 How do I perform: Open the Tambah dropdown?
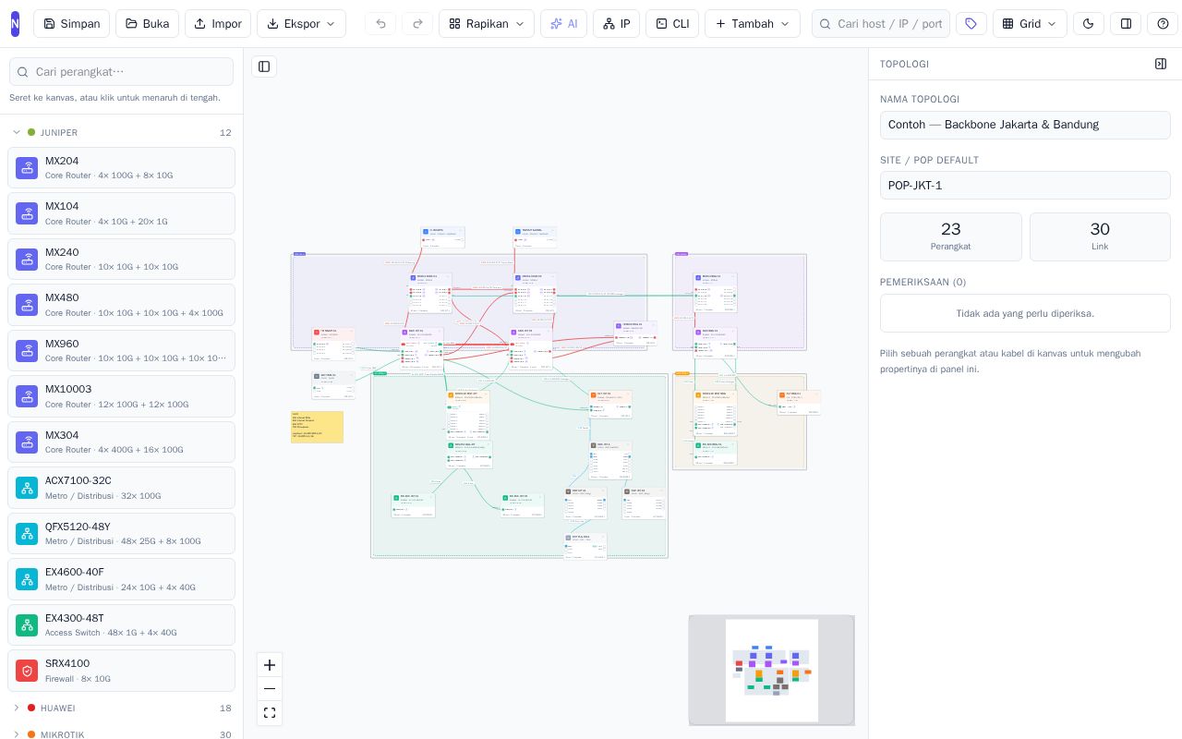[753, 24]
